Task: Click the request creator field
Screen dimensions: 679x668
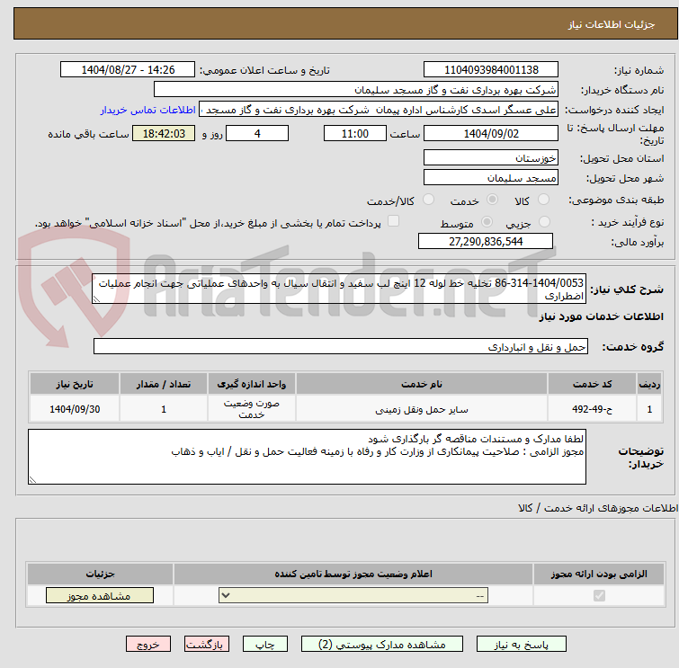Action: tap(379, 110)
